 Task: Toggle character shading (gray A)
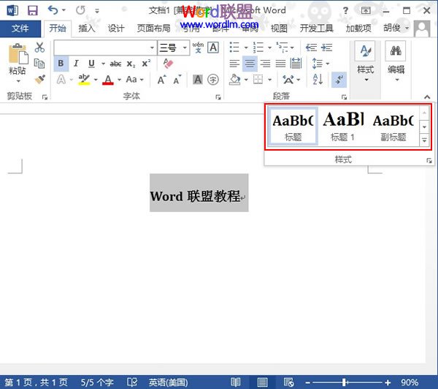point(198,80)
